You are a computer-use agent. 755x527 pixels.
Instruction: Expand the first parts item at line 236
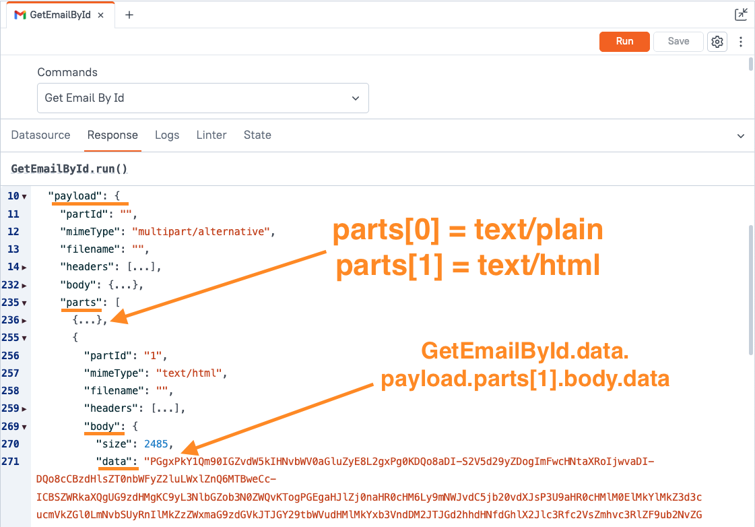click(25, 320)
